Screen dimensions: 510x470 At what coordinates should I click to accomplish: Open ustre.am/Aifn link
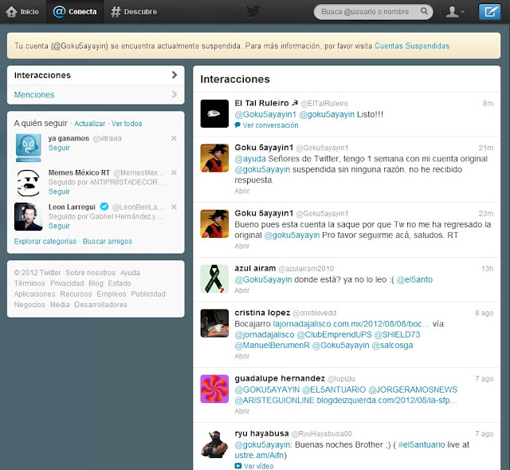(x=259, y=456)
